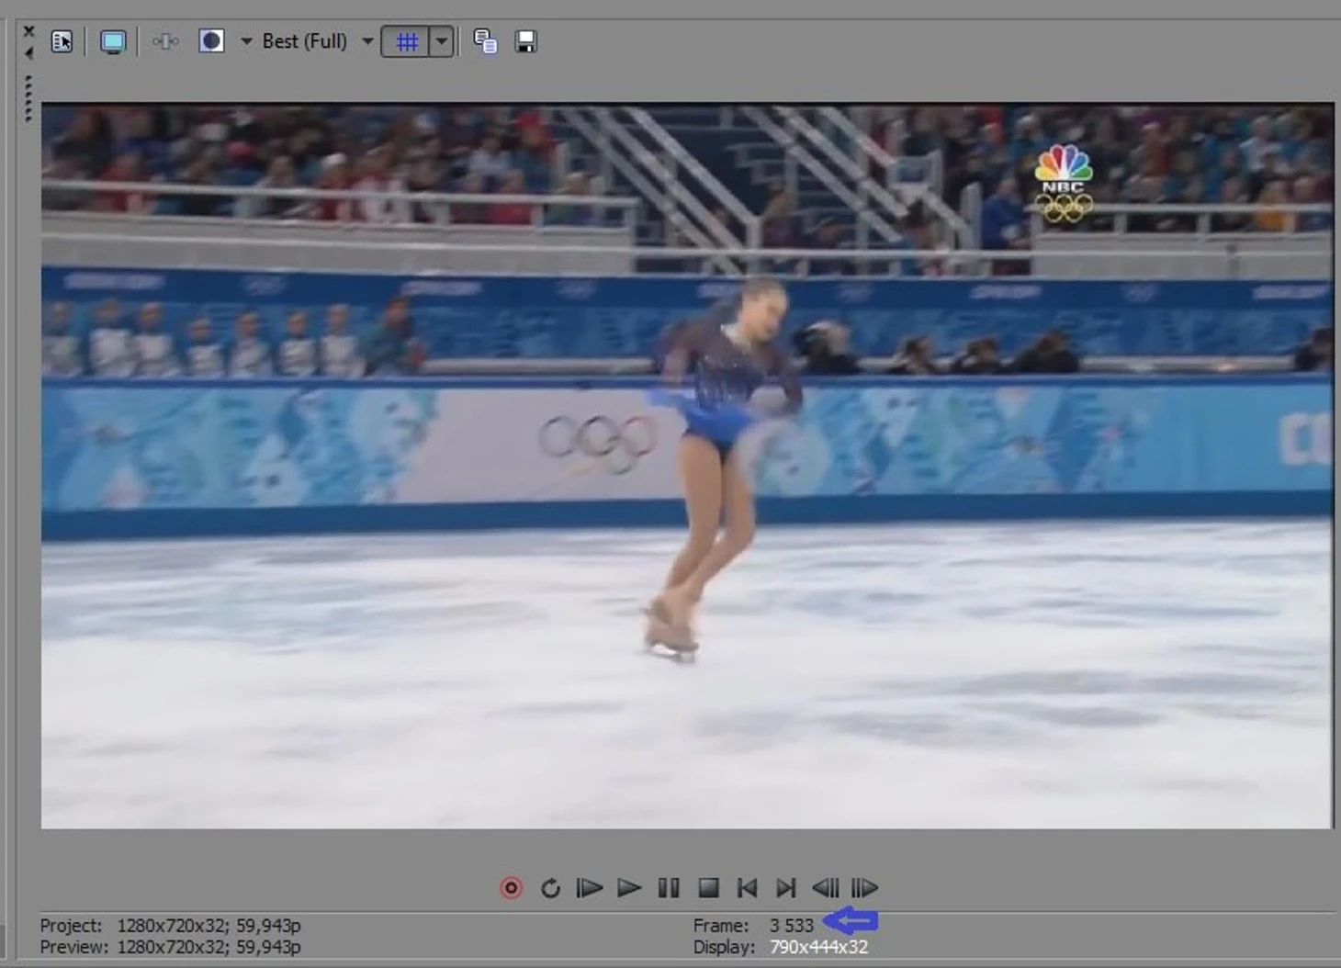Copy snapshot to clipboard
This screenshot has width=1341, height=968.
click(485, 41)
